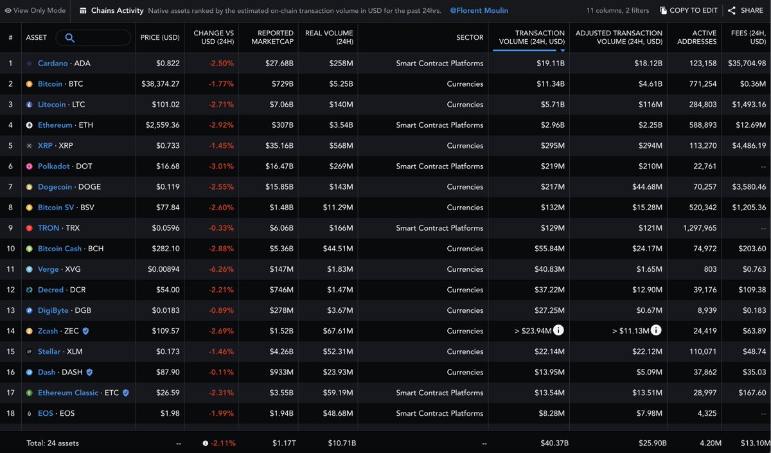Click the # rank column header
Image resolution: width=771 pixels, height=453 pixels.
(x=10, y=37)
